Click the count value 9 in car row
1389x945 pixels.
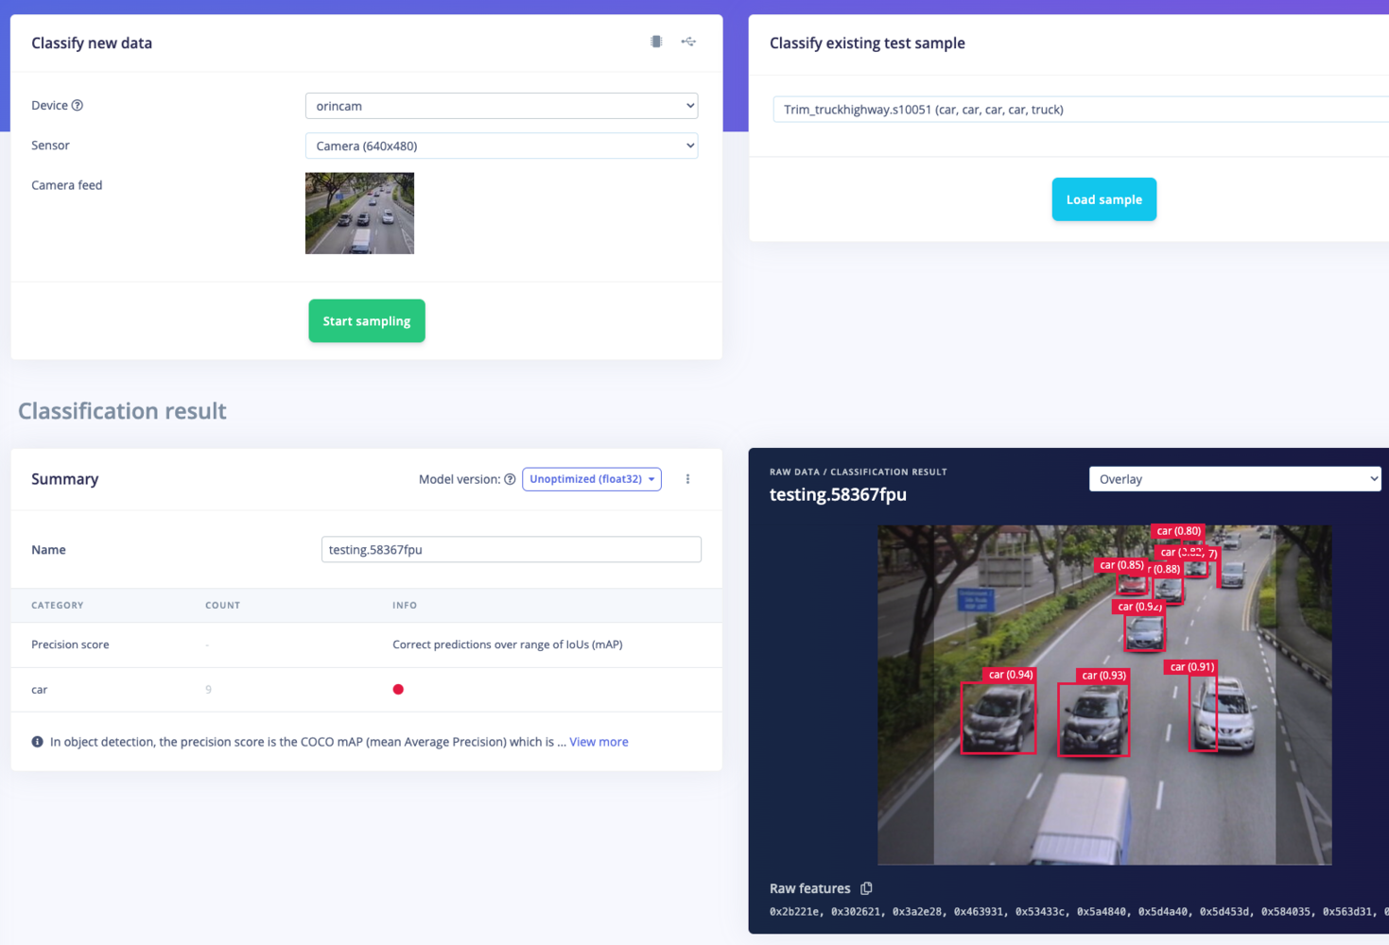pyautogui.click(x=208, y=690)
